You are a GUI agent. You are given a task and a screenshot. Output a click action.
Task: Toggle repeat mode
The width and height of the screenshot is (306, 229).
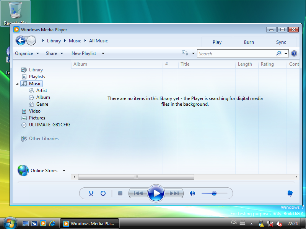103,194
